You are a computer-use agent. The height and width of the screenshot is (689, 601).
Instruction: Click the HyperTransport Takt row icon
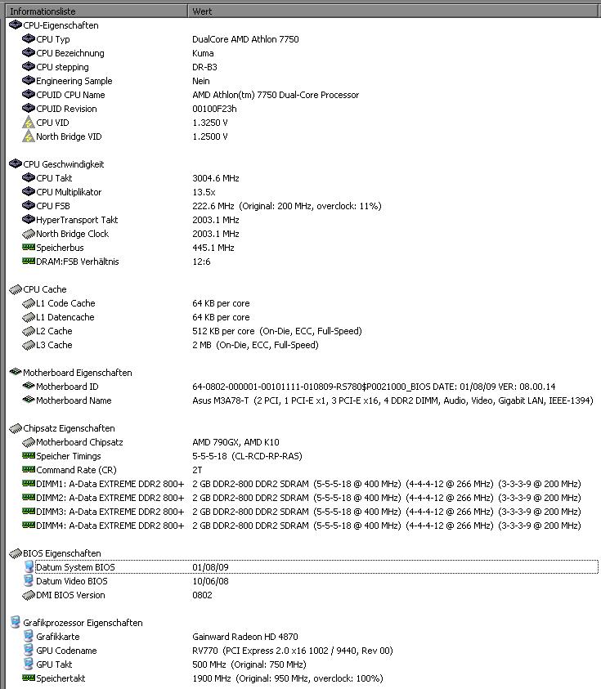(x=28, y=220)
